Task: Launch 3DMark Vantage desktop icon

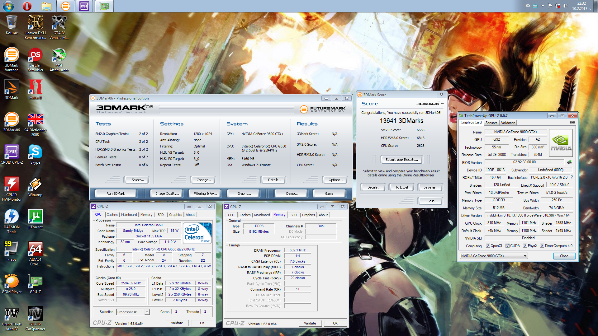Action: 12,59
